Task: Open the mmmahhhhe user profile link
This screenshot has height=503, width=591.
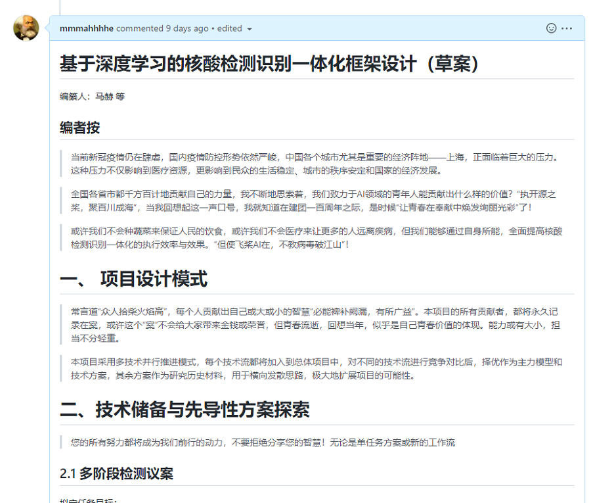Action: tap(86, 28)
